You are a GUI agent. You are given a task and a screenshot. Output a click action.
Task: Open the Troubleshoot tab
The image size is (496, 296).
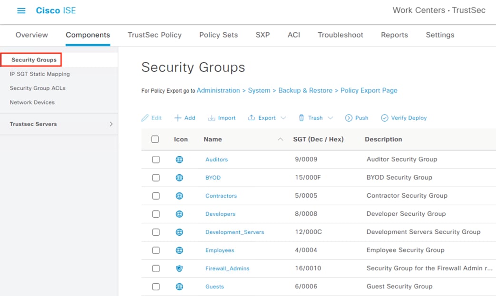tap(340, 35)
